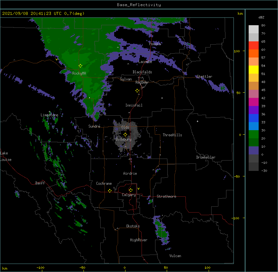Select the dBZ legend heading
278x272 pixels.
click(x=261, y=17)
